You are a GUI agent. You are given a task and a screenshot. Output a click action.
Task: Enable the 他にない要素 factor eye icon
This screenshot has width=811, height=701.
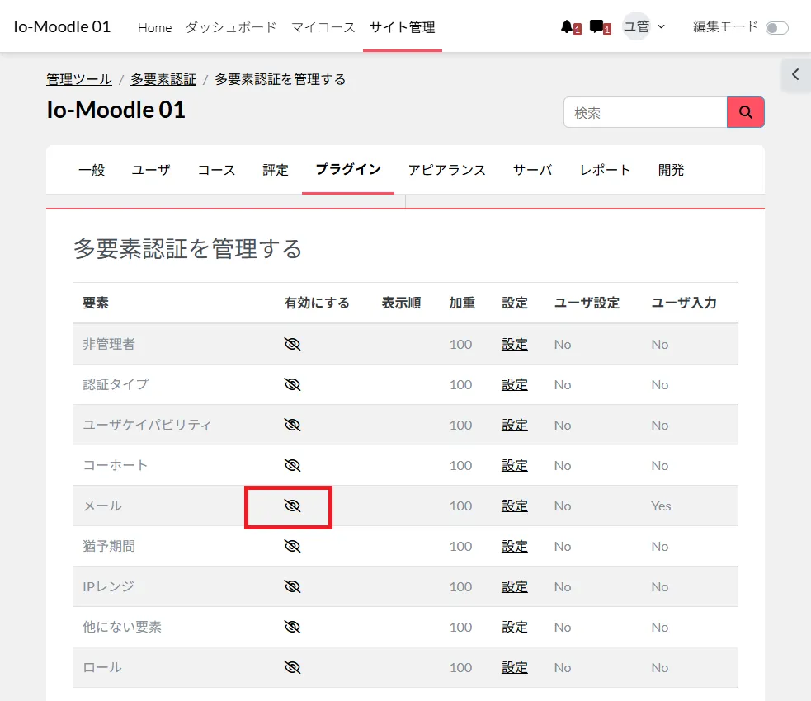[292, 627]
